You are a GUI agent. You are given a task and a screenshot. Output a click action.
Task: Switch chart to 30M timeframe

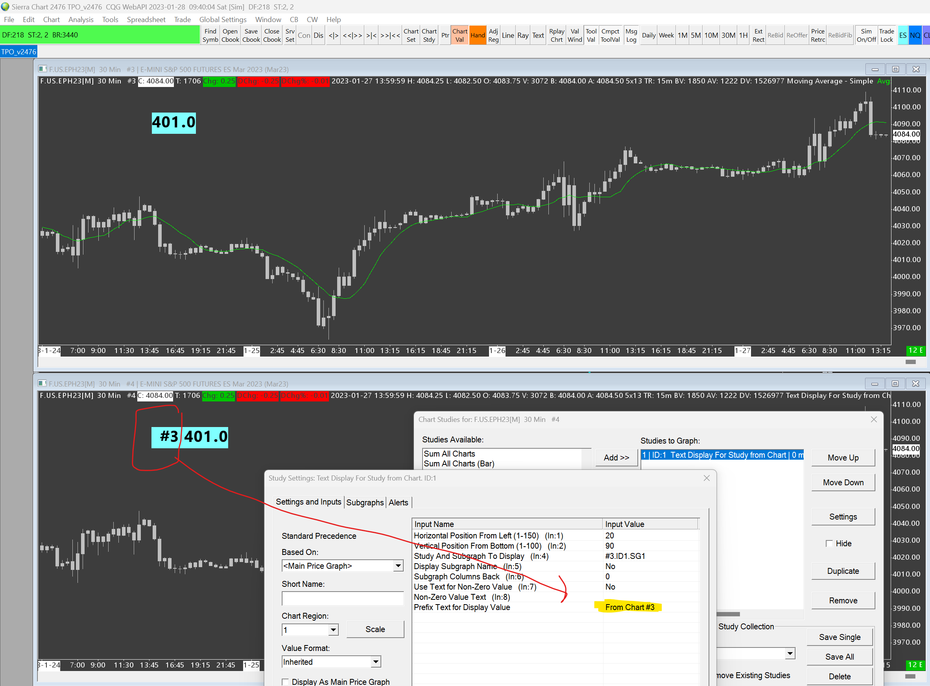tap(728, 35)
